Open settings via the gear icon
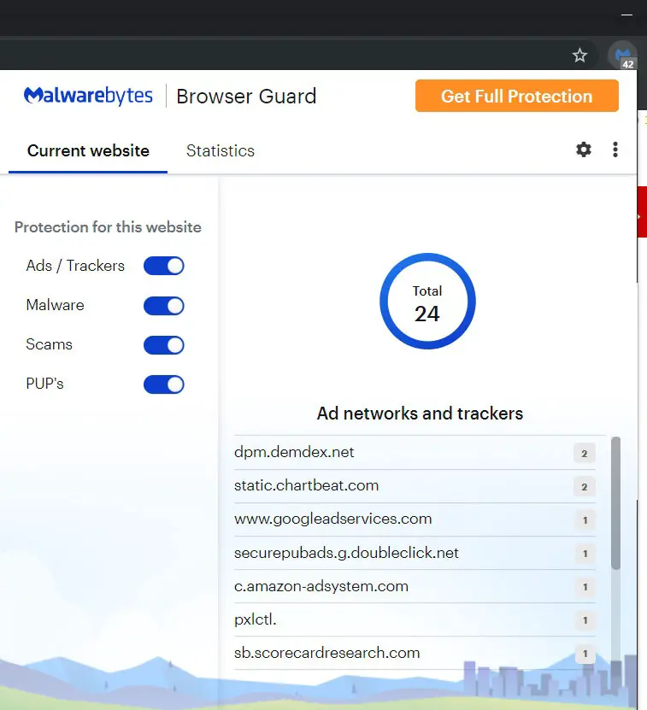This screenshot has height=710, width=647. 584,150
